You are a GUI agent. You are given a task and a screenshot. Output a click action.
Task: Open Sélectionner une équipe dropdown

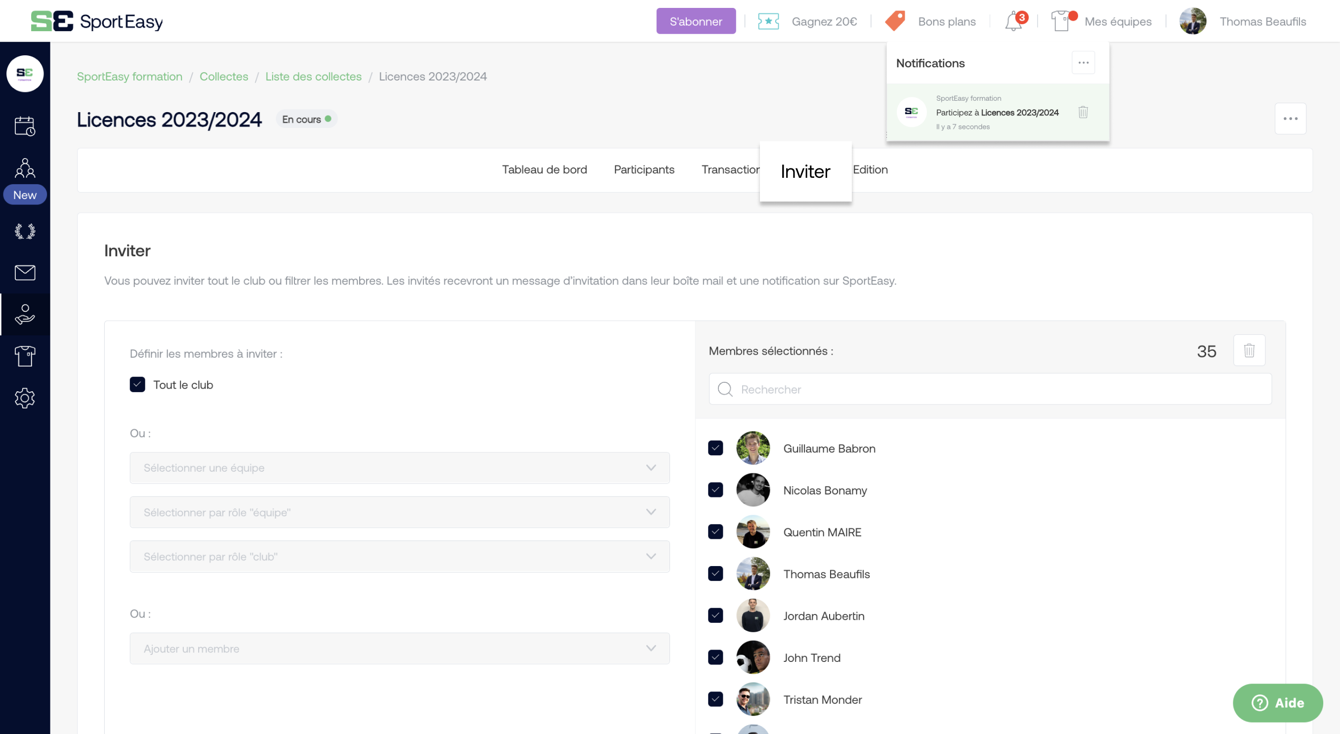tap(400, 468)
